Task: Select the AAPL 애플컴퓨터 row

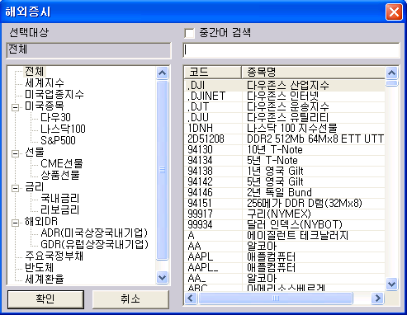Action: 285,257
